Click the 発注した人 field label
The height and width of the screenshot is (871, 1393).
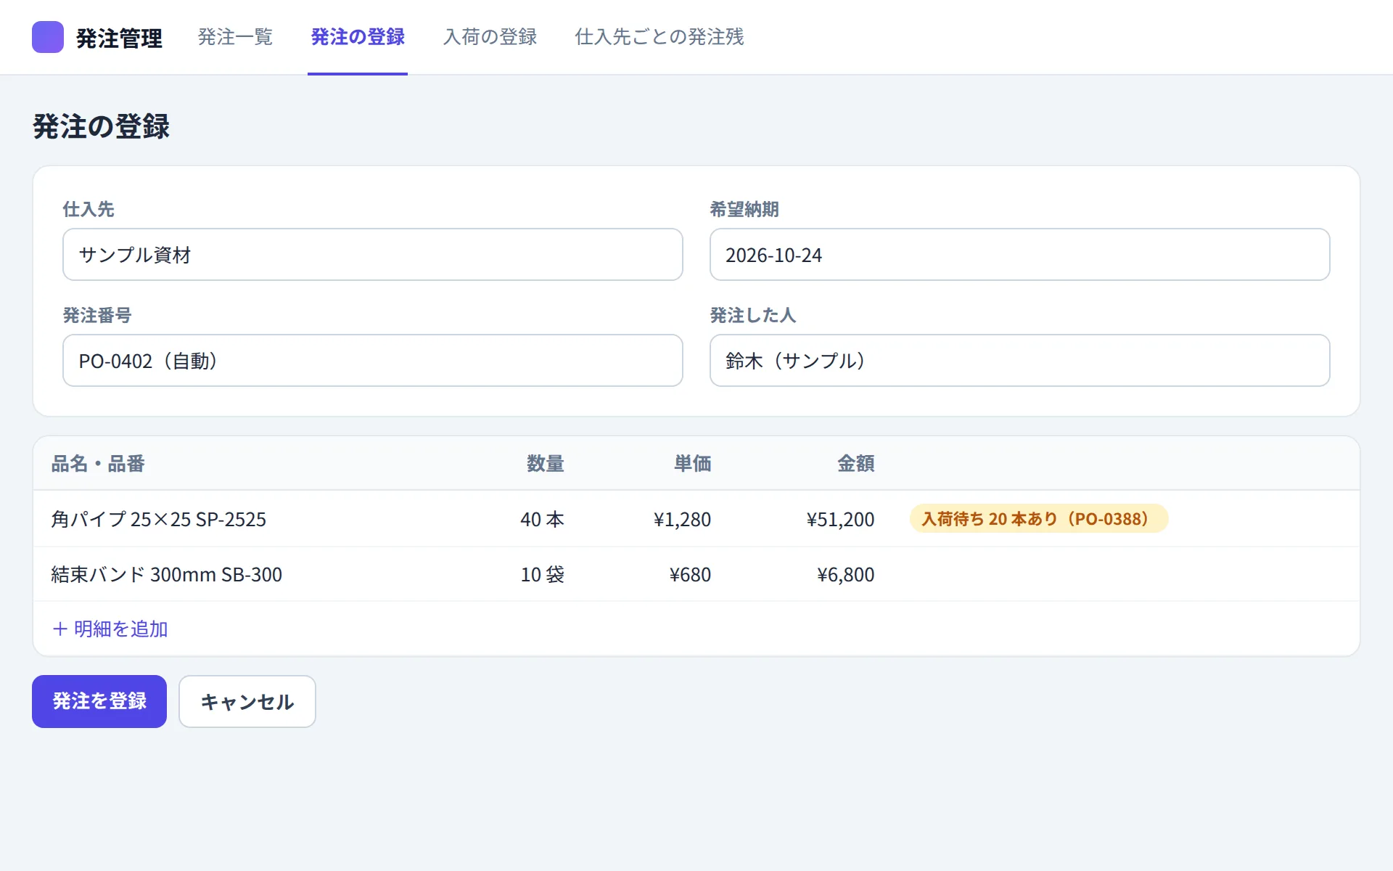pyautogui.click(x=753, y=315)
